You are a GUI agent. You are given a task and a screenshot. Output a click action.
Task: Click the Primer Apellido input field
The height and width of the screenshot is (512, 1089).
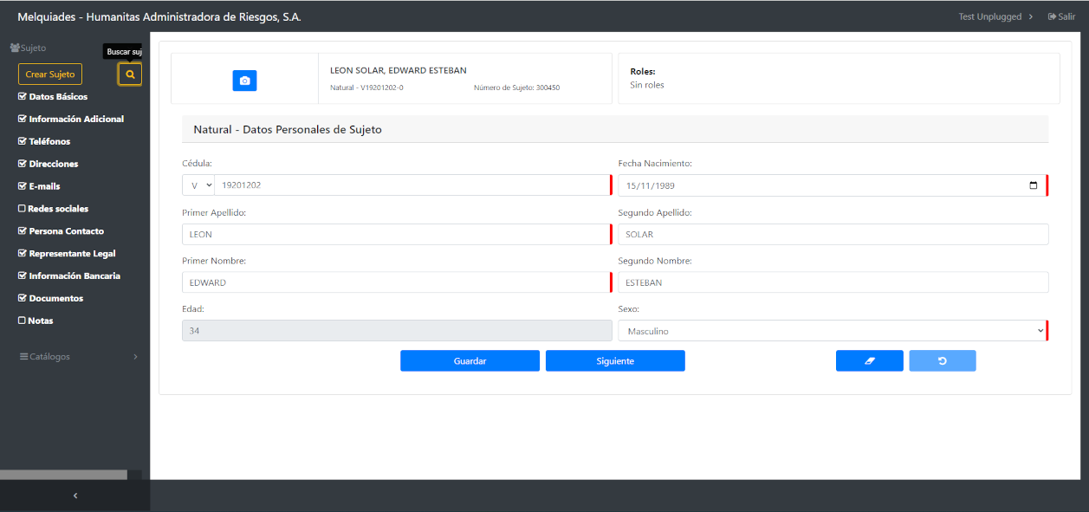tap(395, 234)
